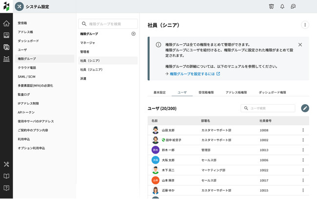The width and height of the screenshot is (317, 199).
Task: Open row menu for 鈴木 一郎
Action: [x=302, y=150]
